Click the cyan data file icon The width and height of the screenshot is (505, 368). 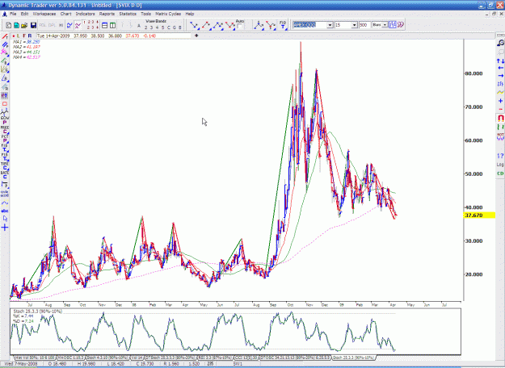(16, 25)
